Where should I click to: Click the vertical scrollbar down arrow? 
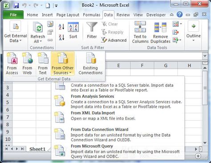pos(205,143)
